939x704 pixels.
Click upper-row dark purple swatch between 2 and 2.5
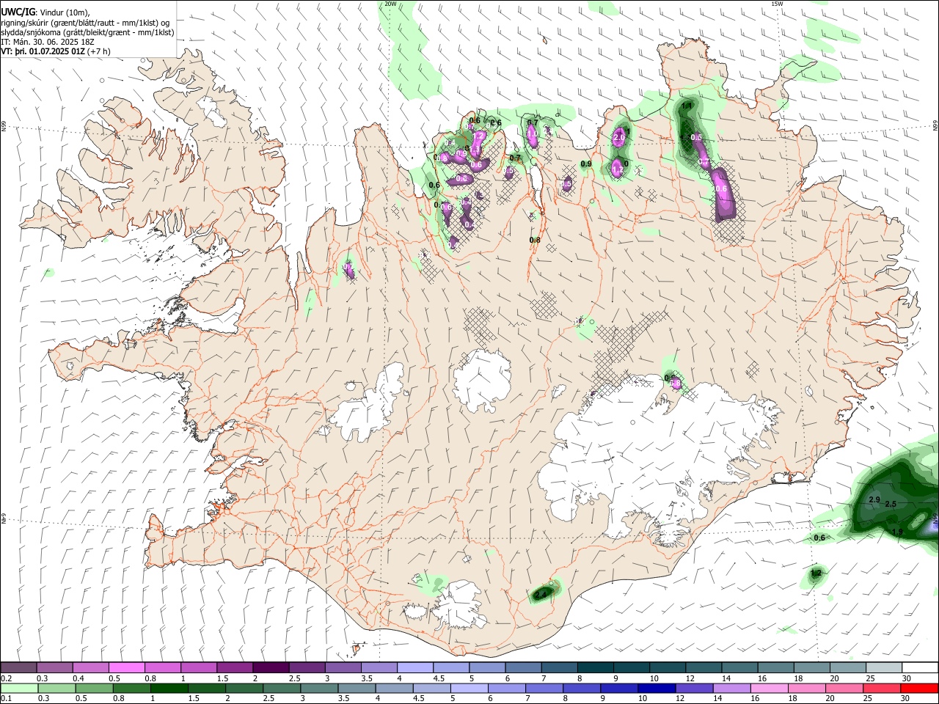click(x=270, y=667)
